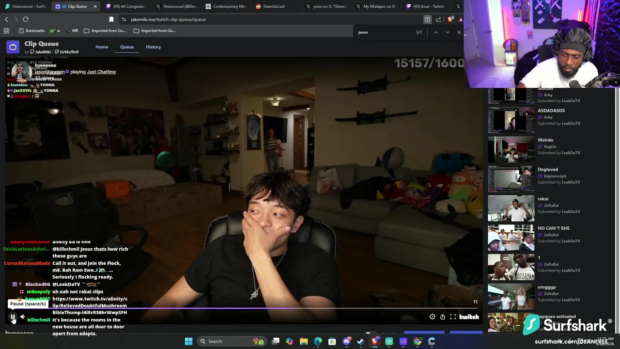This screenshot has width=620, height=349.
Task: Reload the current page
Action: tap(26, 19)
